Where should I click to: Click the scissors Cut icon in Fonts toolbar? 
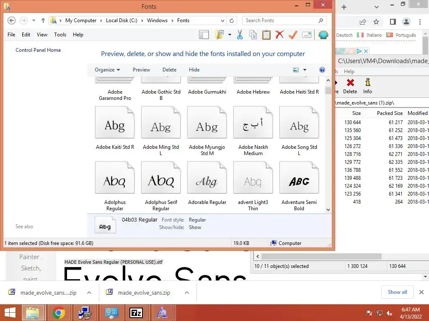(240, 35)
